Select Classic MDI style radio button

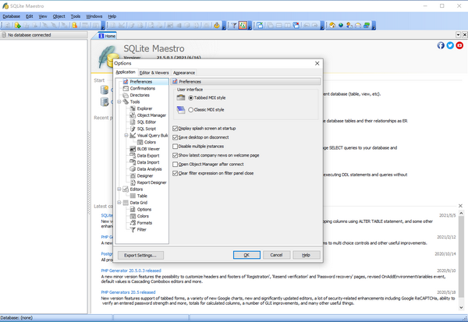tap(191, 110)
